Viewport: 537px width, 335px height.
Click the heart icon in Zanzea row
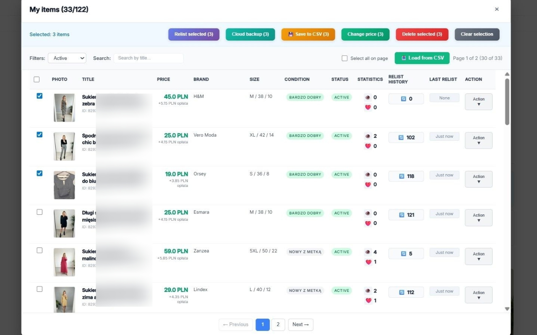[368, 262]
